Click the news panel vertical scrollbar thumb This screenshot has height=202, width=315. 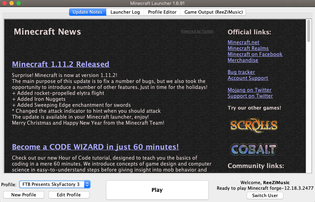[x=309, y=31]
